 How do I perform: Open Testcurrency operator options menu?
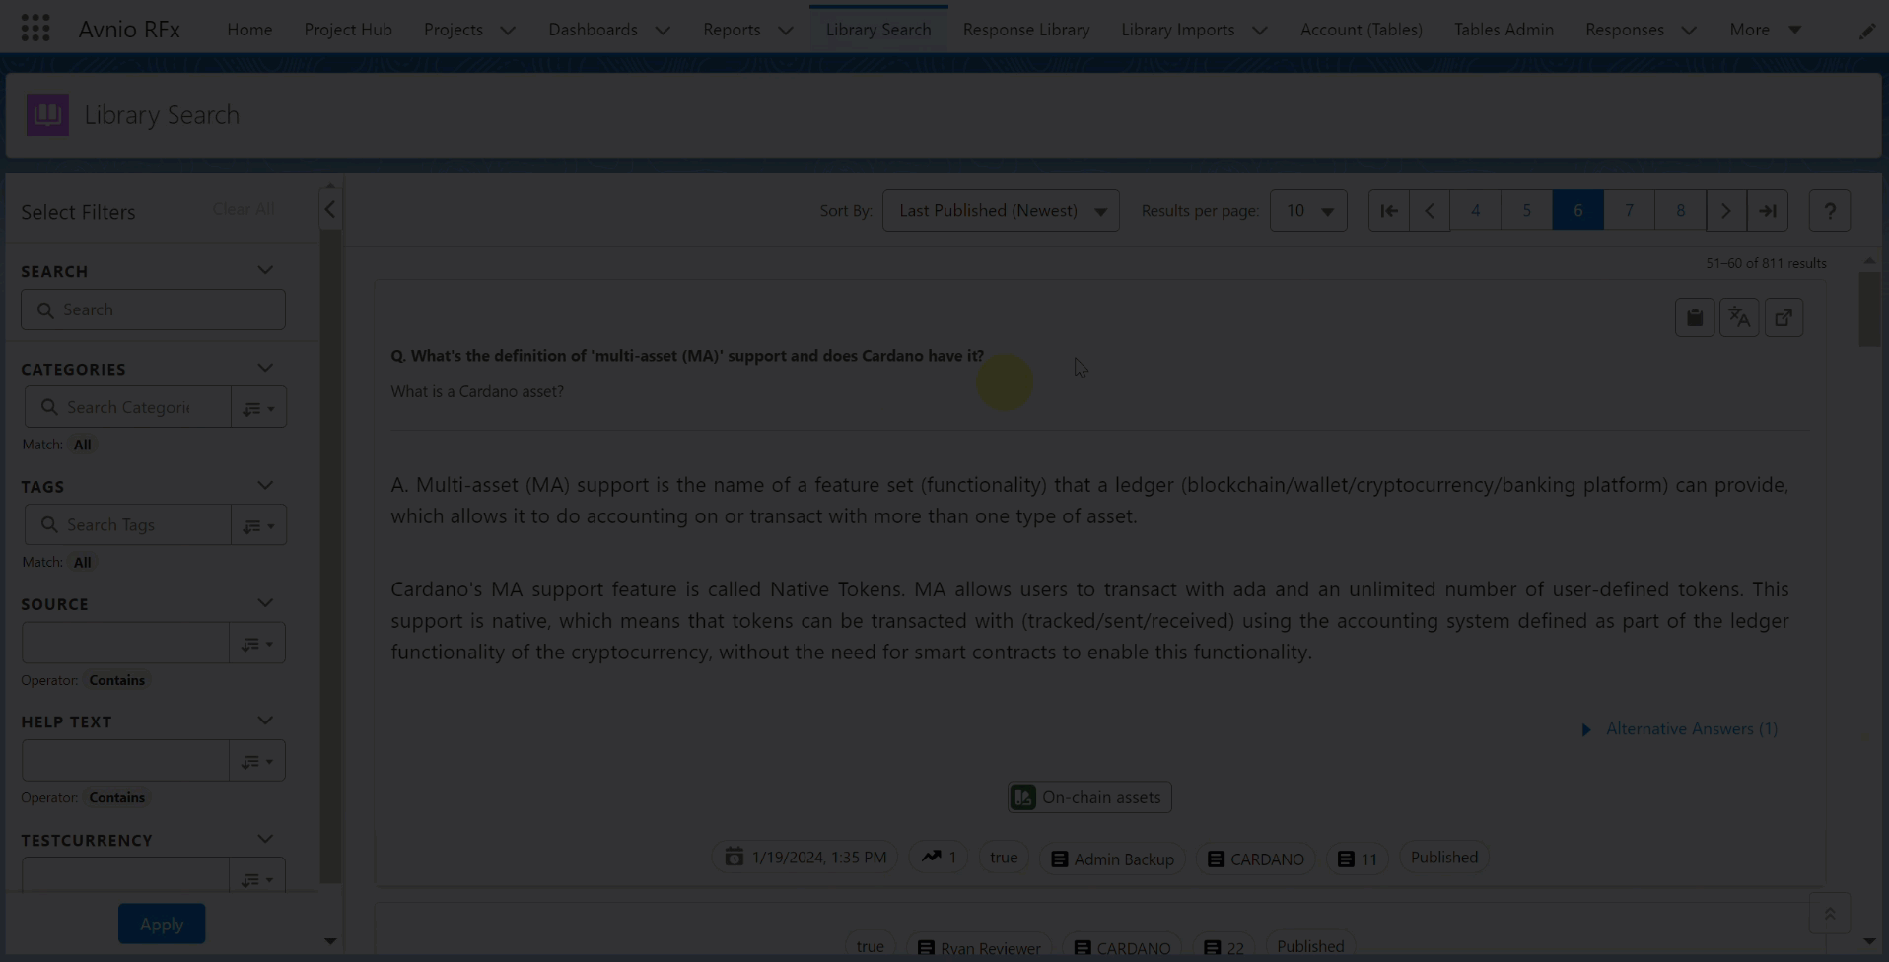pos(257,876)
